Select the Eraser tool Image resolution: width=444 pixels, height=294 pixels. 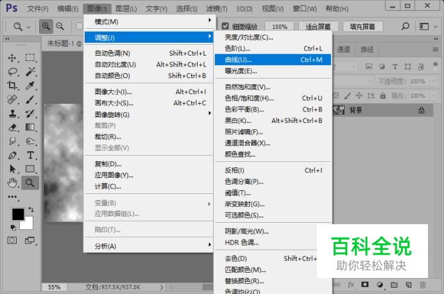tap(12, 127)
